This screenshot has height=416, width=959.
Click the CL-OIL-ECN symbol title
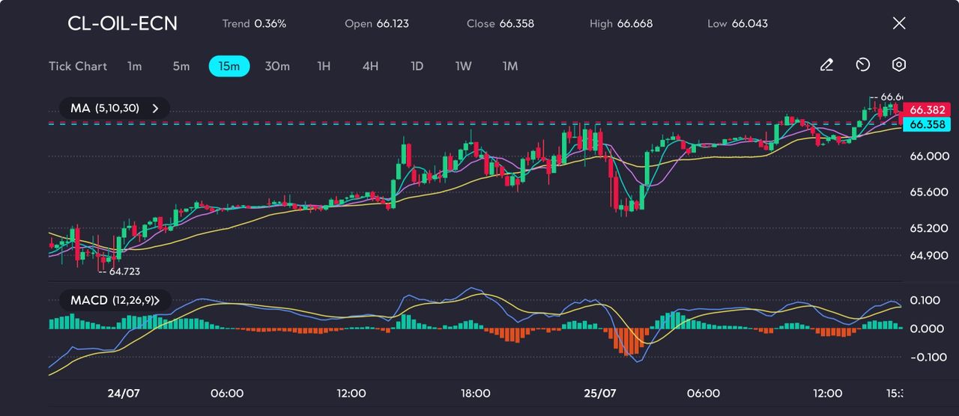[x=122, y=23]
